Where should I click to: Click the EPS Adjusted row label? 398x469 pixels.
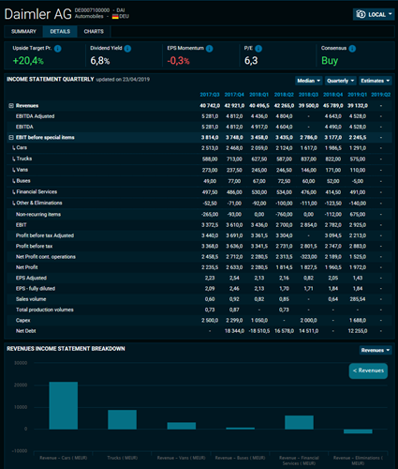(x=31, y=279)
